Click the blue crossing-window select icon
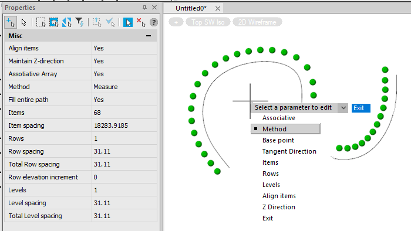The image size is (411, 231). tap(54, 22)
